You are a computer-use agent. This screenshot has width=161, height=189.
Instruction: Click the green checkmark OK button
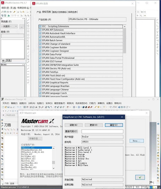pyautogui.click(x=140, y=177)
